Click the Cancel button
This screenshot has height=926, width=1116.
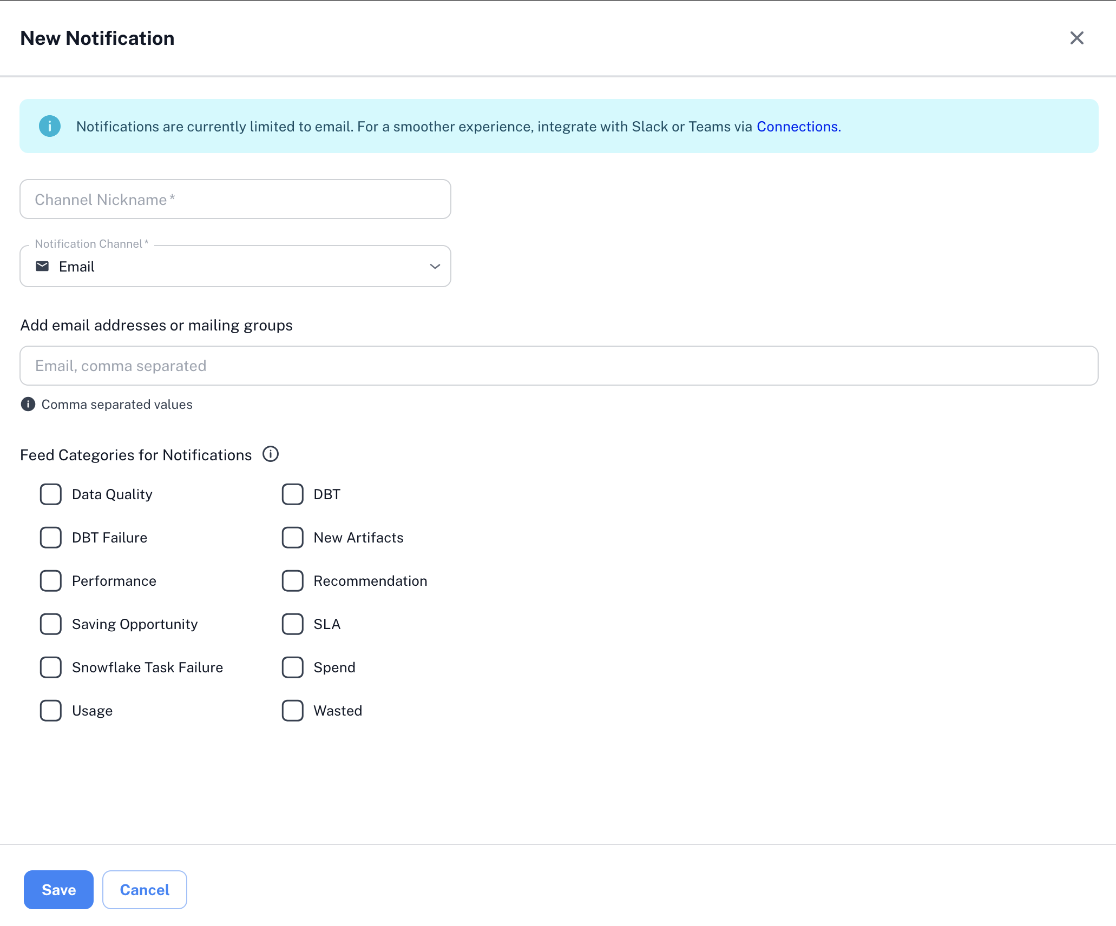(x=145, y=890)
